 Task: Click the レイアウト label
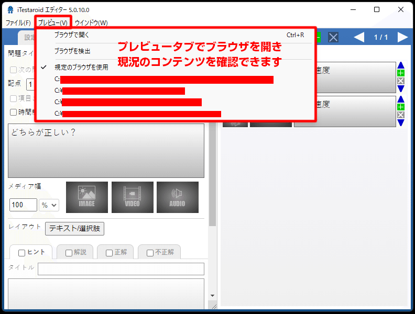[25, 227]
